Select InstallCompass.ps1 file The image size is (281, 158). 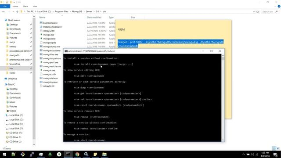coord(52,27)
